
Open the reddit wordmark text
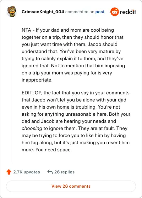pyautogui.click(x=128, y=12)
